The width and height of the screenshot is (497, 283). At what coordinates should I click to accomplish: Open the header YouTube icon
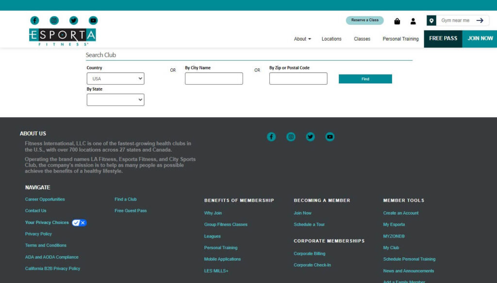[93, 20]
